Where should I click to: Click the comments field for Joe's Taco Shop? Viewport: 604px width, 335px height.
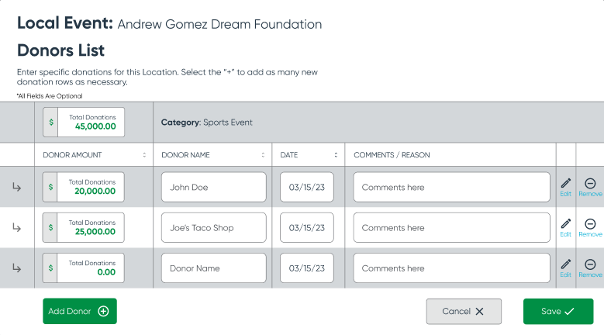[x=451, y=228]
